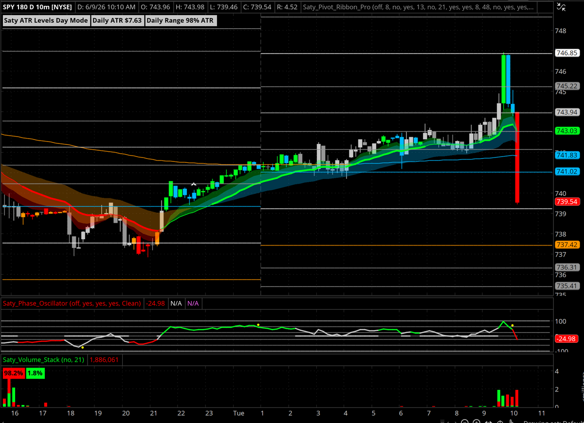Click the Saty ATR Levels Day Mode label
584x423 pixels.
[x=46, y=20]
